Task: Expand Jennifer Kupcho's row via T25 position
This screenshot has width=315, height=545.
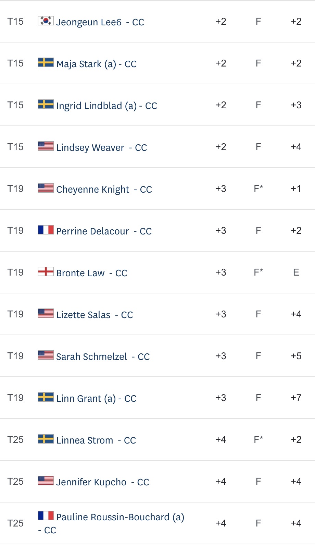Action: [x=15, y=481]
